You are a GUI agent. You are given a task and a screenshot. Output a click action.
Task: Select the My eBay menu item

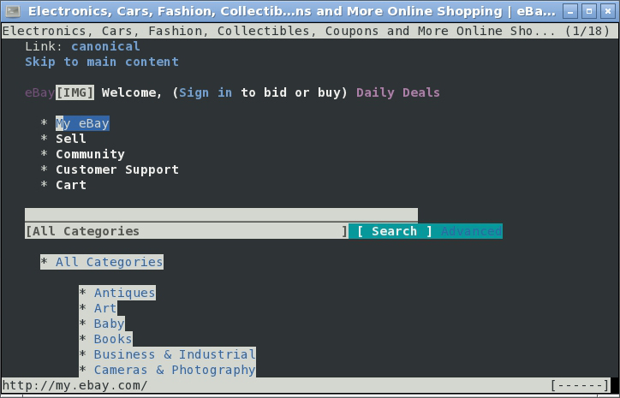[x=82, y=123]
